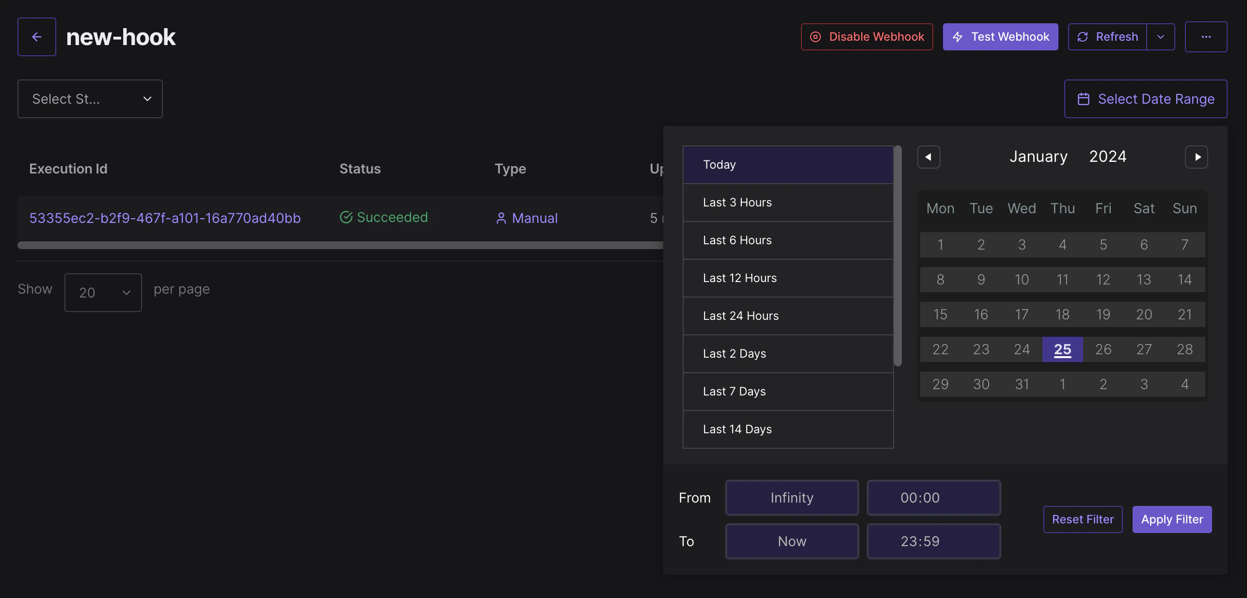This screenshot has height=598, width=1247.
Task: Click the Manual type label
Action: 527,218
